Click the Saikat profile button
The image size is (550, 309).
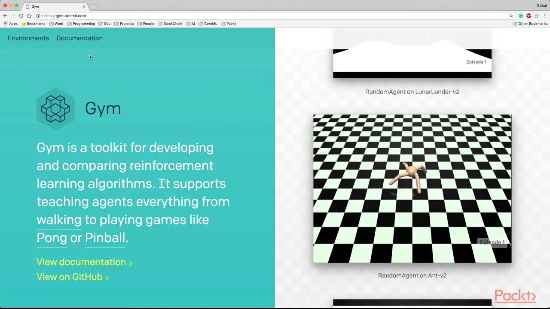(542, 6)
